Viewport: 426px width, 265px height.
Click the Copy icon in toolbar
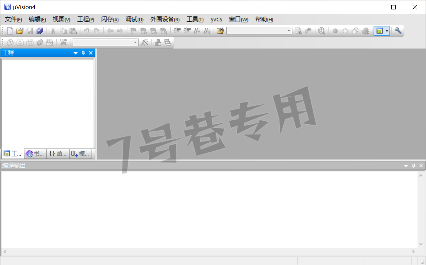click(63, 31)
